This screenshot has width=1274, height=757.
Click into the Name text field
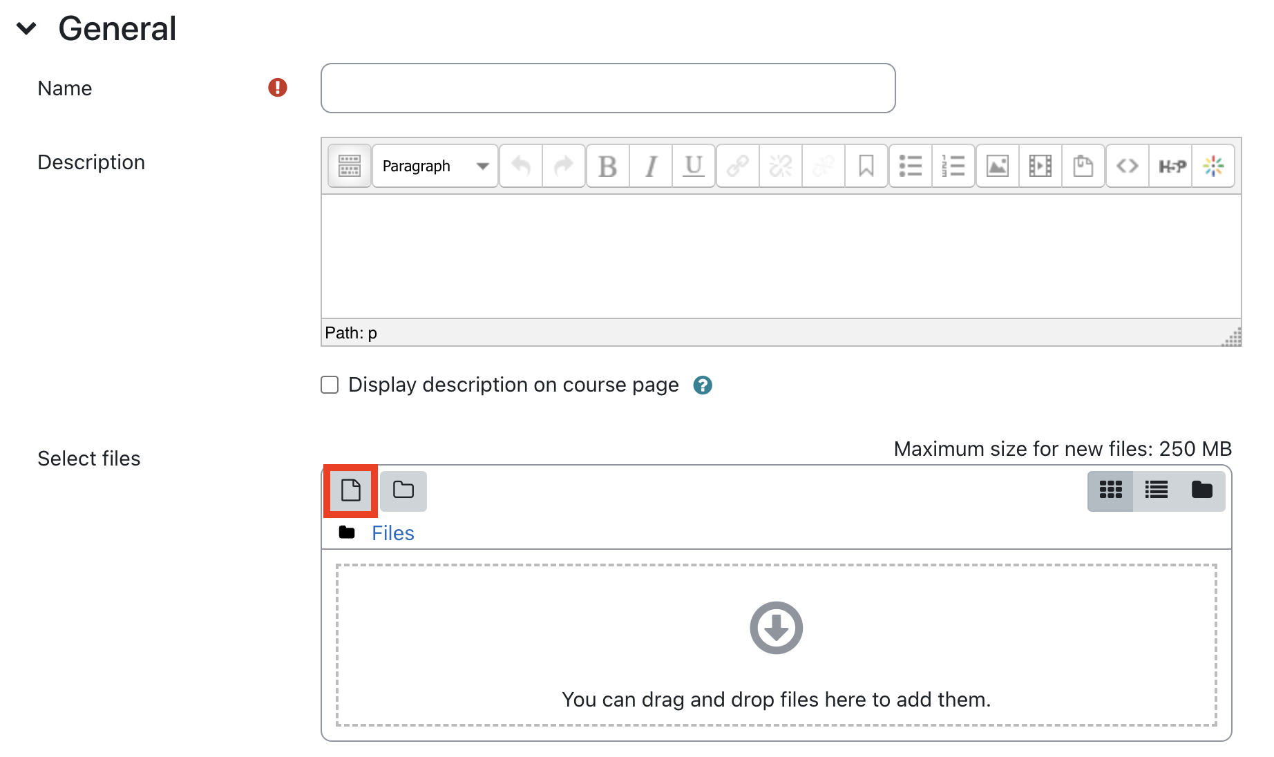pyautogui.click(x=608, y=88)
